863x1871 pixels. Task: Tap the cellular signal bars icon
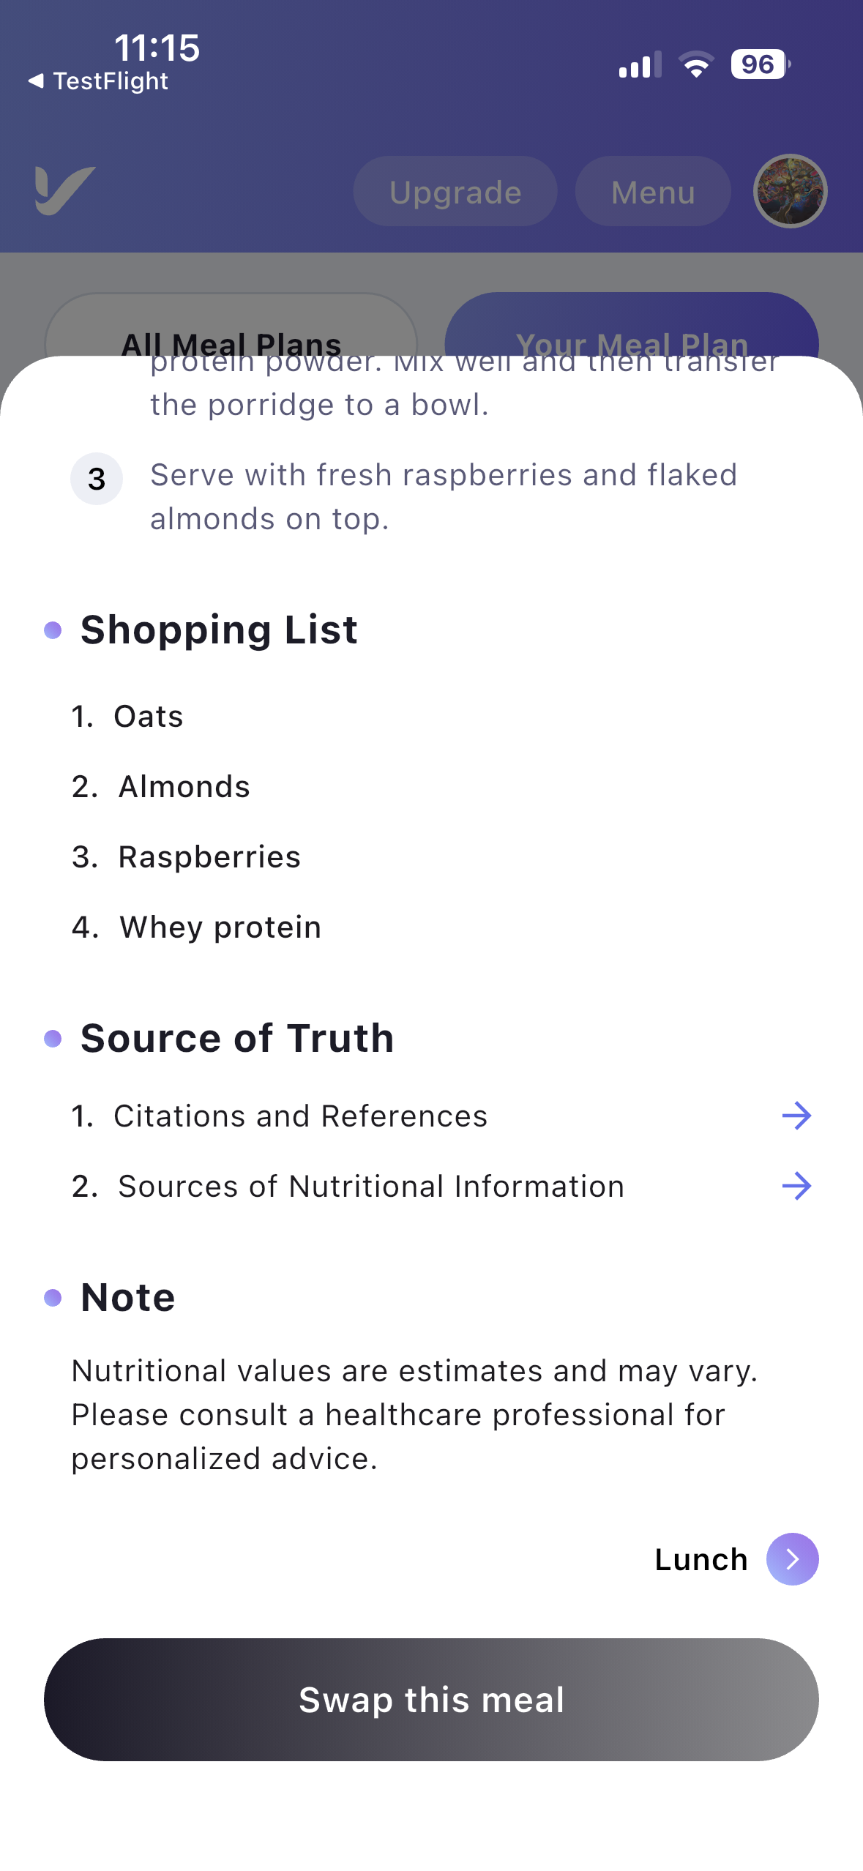pos(640,64)
